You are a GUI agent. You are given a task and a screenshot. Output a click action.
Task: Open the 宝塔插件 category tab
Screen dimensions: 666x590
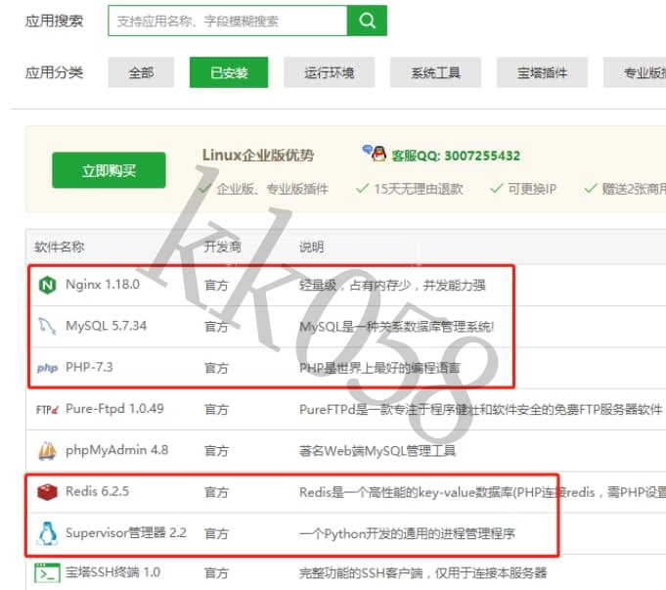(x=543, y=72)
